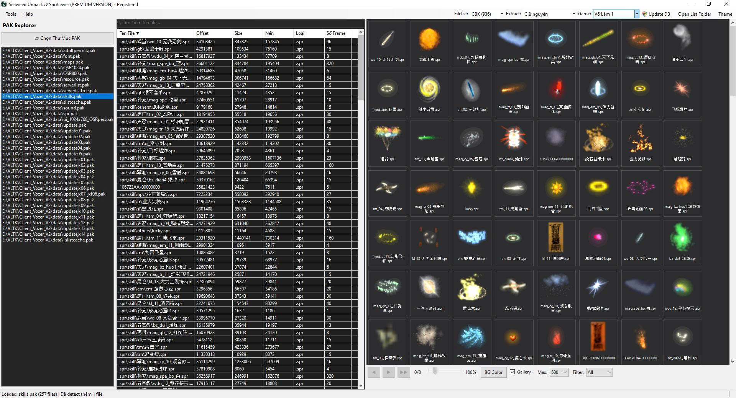
Task: Open the Tools menu
Action: click(x=11, y=14)
